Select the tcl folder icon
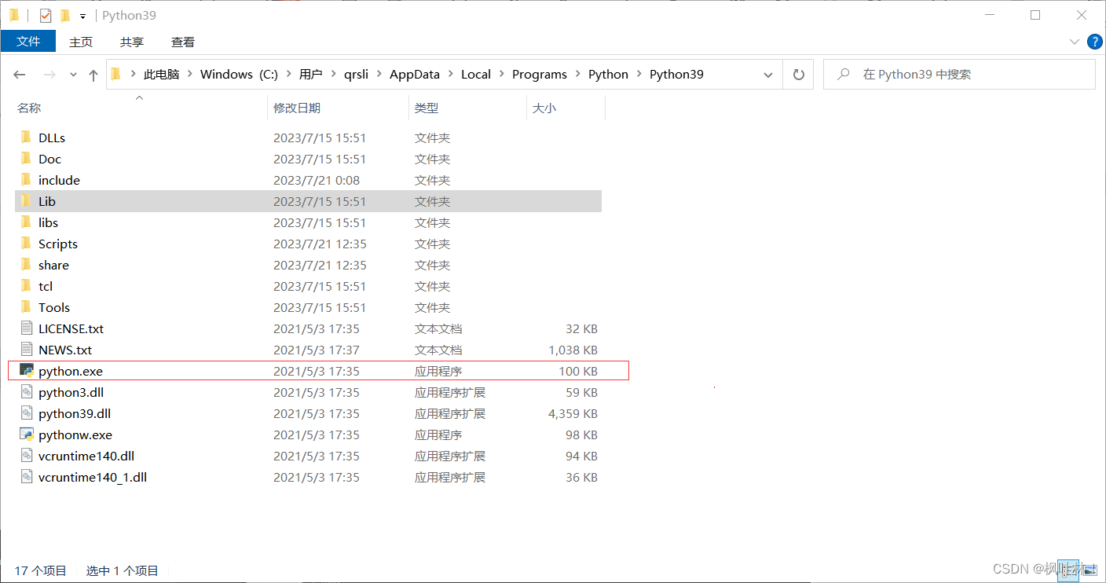 point(26,286)
